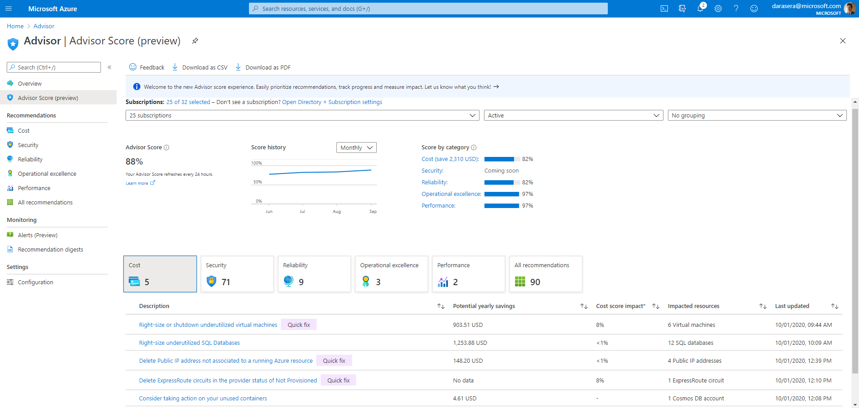The height and width of the screenshot is (408, 859).
Task: Open the Monthly score history dropdown
Action: [x=356, y=147]
